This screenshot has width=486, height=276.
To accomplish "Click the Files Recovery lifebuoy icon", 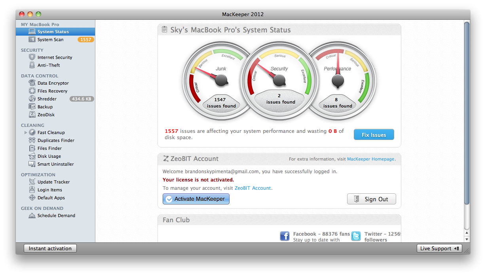I will coord(32,91).
